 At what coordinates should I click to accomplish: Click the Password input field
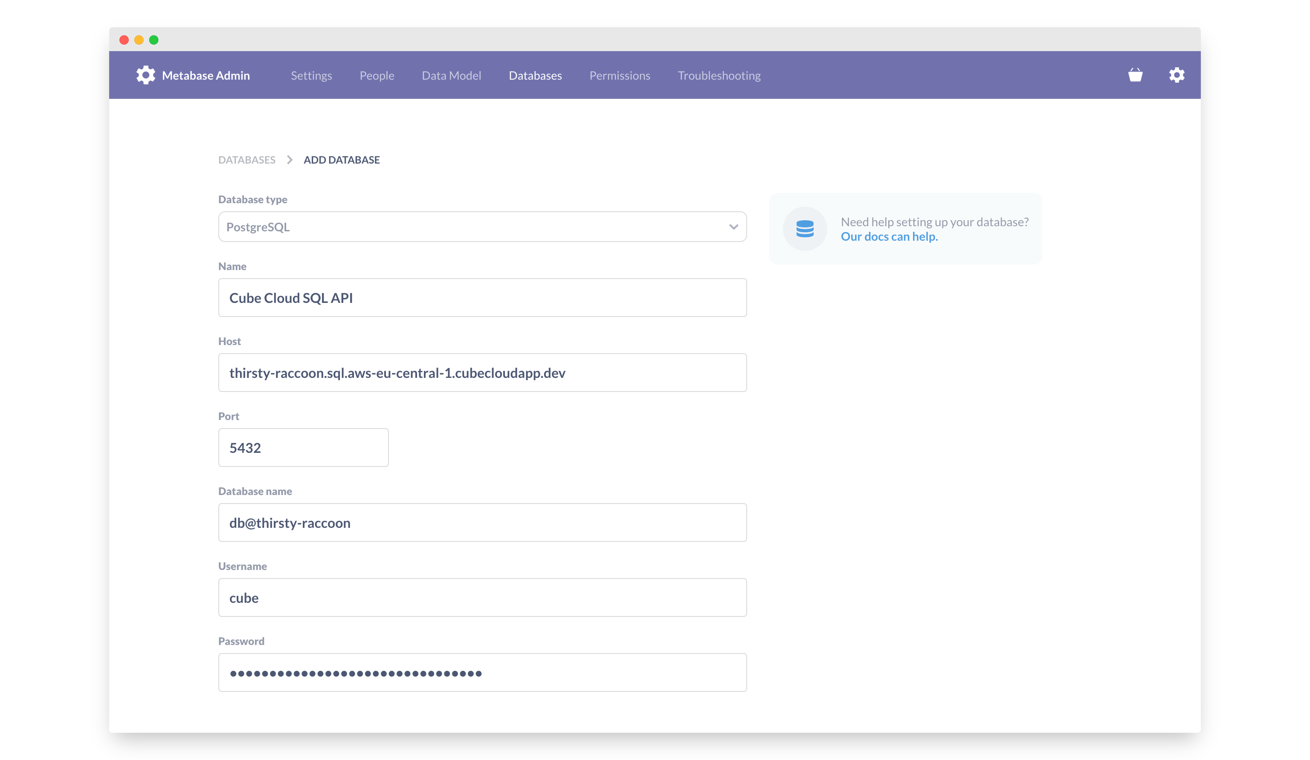482,673
